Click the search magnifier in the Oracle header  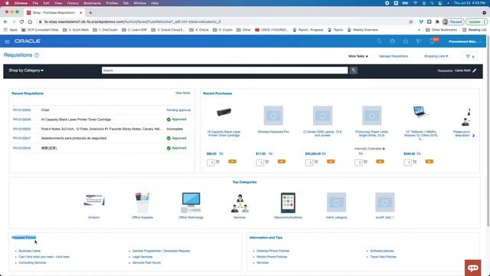[x=379, y=41]
